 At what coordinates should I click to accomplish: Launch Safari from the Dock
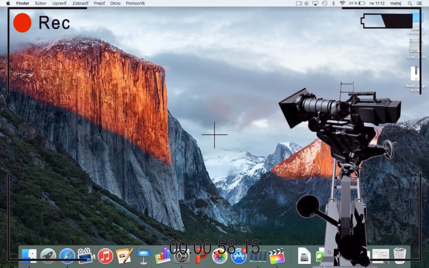[67, 256]
